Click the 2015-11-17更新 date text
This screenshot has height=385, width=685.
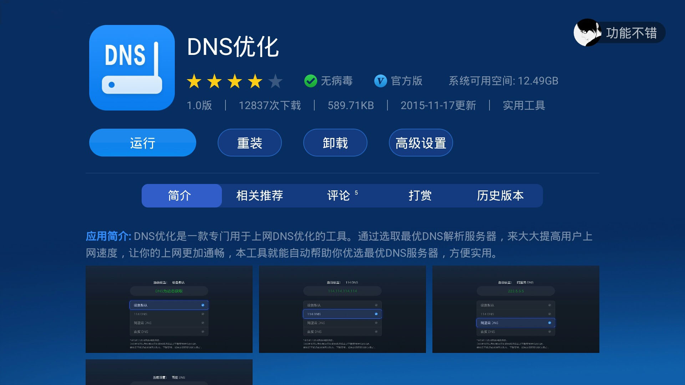pyautogui.click(x=438, y=106)
